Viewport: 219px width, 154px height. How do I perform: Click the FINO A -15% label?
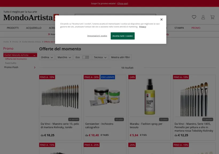point(47,145)
